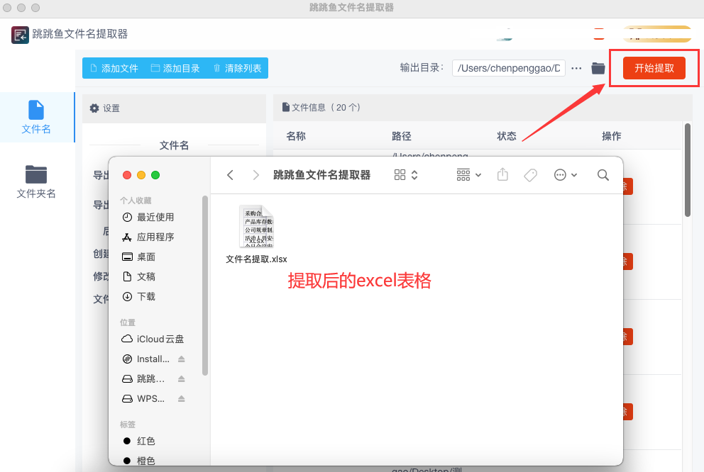Click 清除列表 to clear list
Viewport: 704px width, 472px height.
click(x=237, y=68)
